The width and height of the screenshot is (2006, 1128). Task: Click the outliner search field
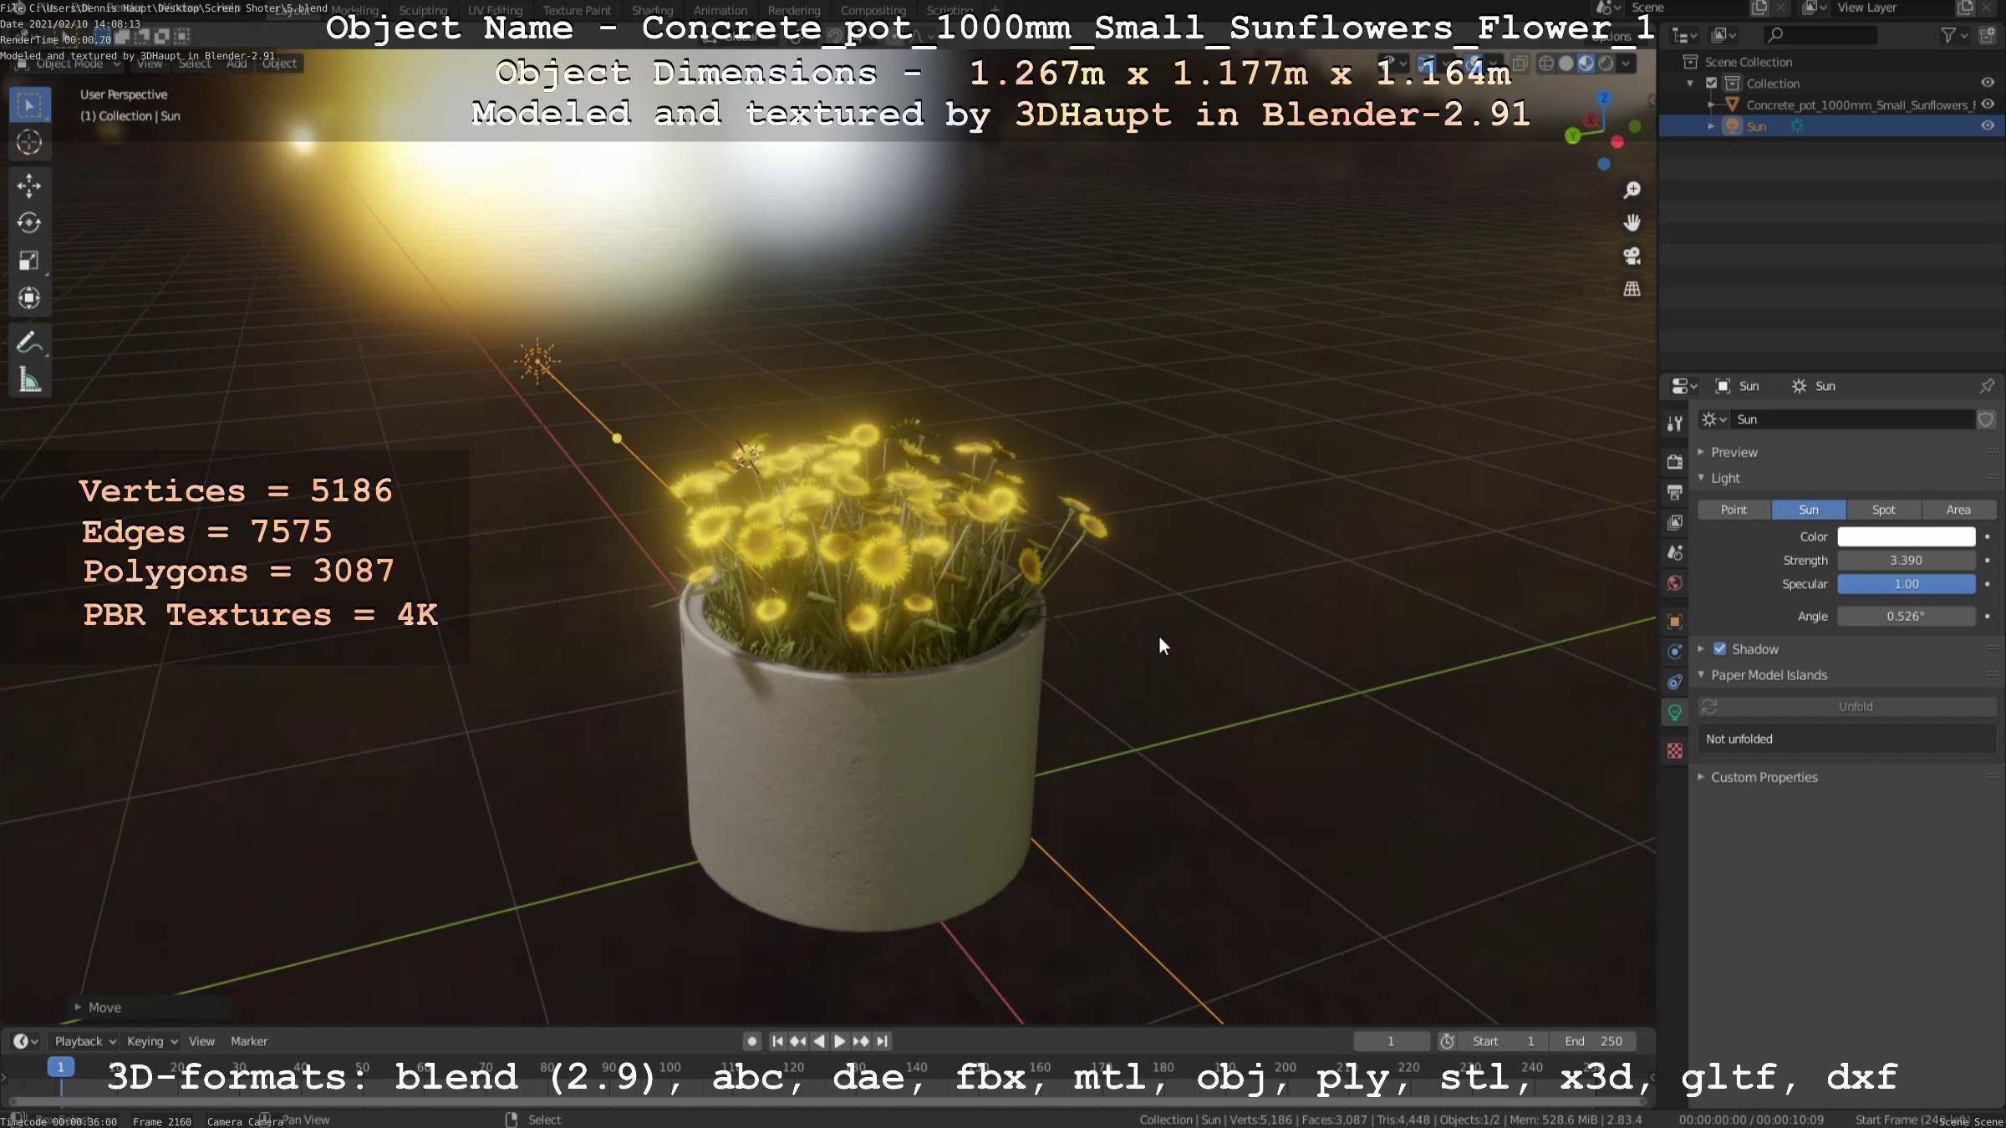[1820, 35]
